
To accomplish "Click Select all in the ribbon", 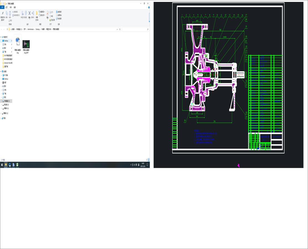I will click(59, 12).
